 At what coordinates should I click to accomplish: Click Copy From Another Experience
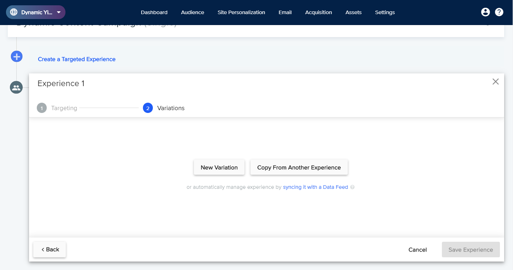(299, 167)
